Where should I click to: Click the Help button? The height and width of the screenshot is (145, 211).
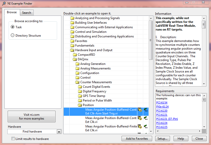click(x=181, y=139)
